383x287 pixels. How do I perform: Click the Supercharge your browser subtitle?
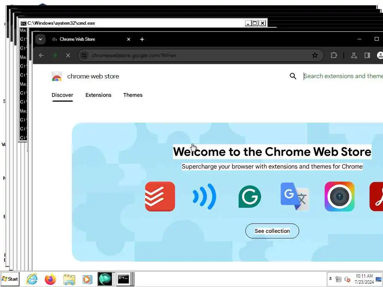tap(272, 166)
